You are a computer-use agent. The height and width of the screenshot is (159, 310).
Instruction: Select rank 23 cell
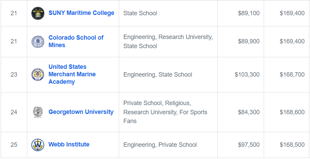coord(14,75)
